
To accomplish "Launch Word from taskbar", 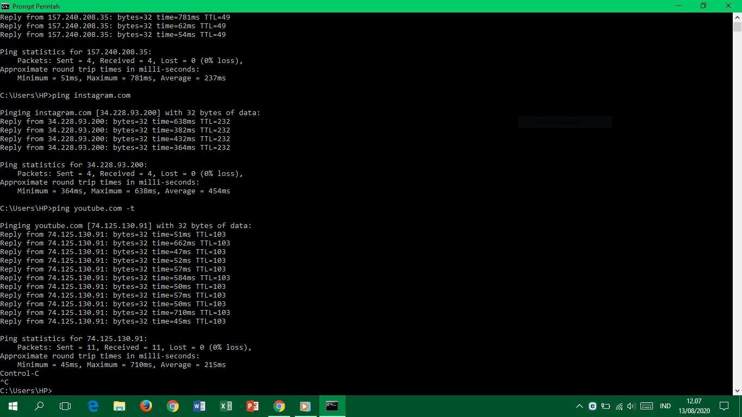I will 199,406.
